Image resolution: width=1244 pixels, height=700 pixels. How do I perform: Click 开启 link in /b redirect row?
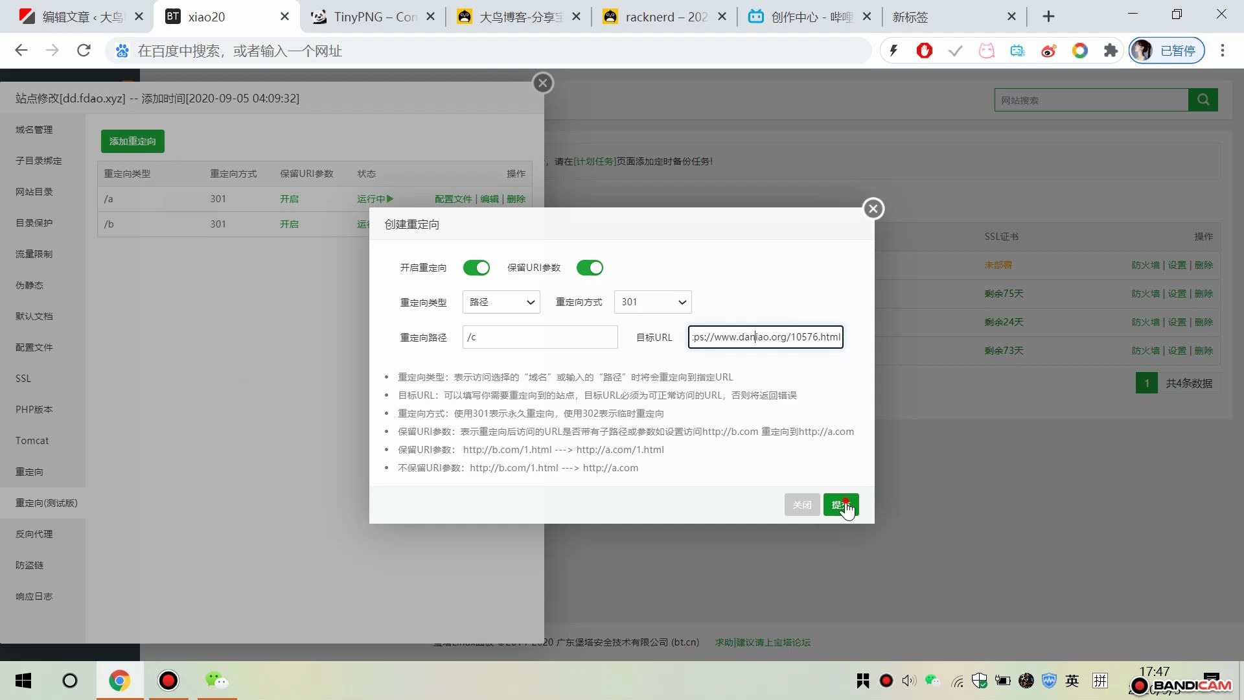click(290, 224)
